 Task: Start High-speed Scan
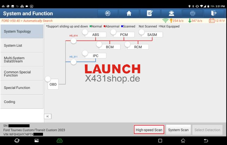pos(149,130)
